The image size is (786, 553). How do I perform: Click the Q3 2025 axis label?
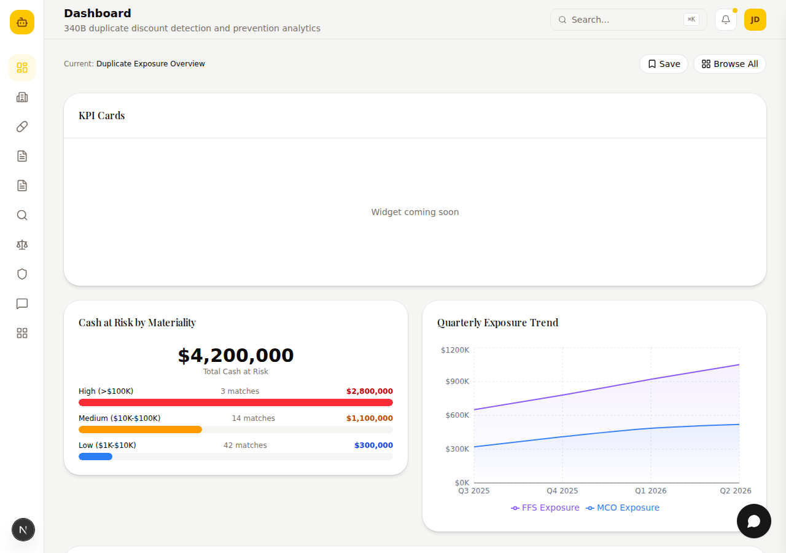click(x=474, y=491)
